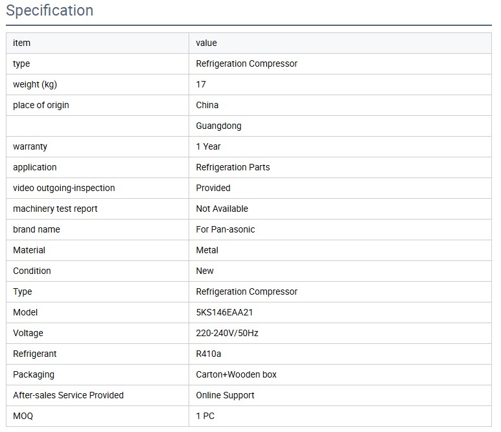Image resolution: width=501 pixels, height=432 pixels.
Task: Select the 'Carton+Wooden box' value
Action: (236, 374)
